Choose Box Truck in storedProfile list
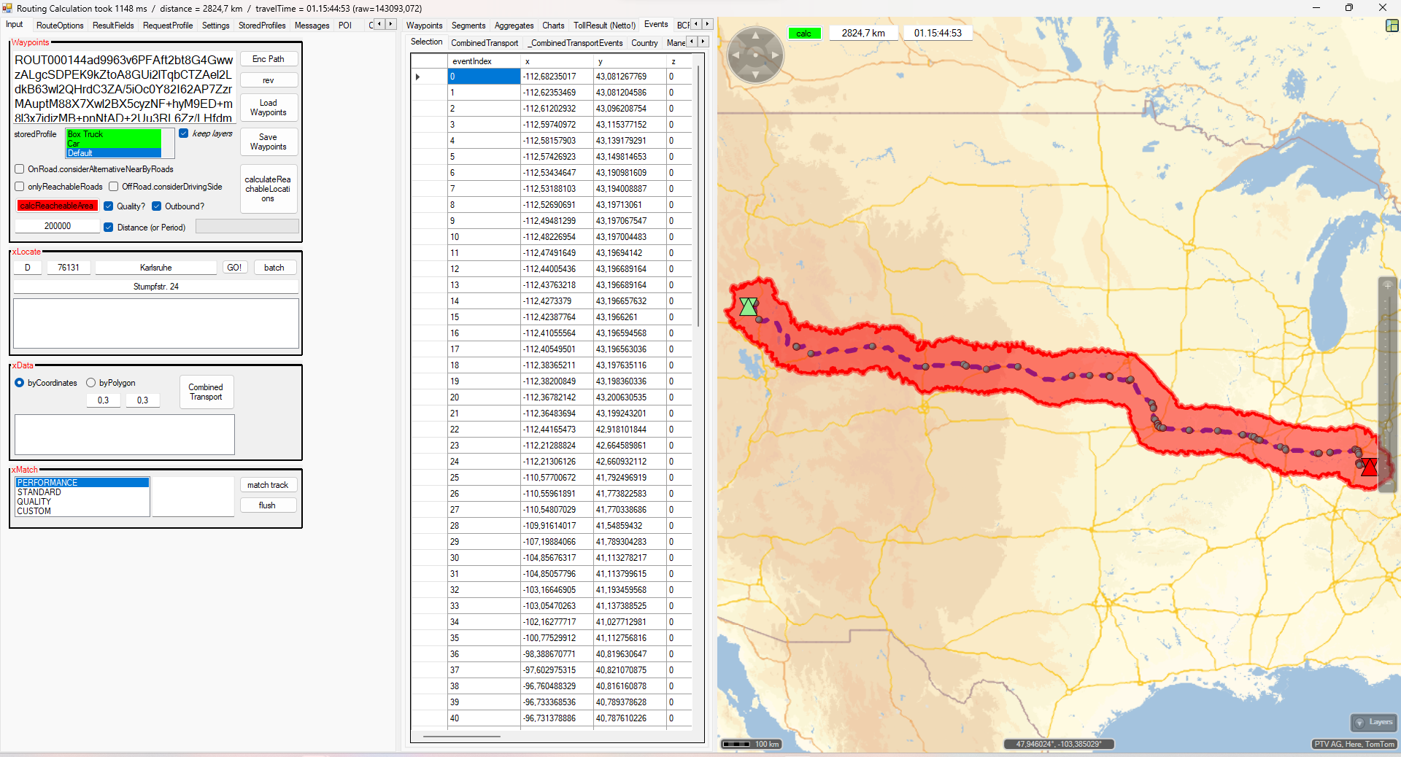This screenshot has width=1401, height=757. (x=113, y=134)
